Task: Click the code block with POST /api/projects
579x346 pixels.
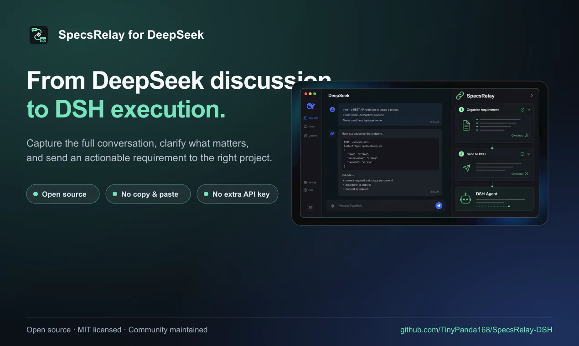Action: click(x=390, y=154)
